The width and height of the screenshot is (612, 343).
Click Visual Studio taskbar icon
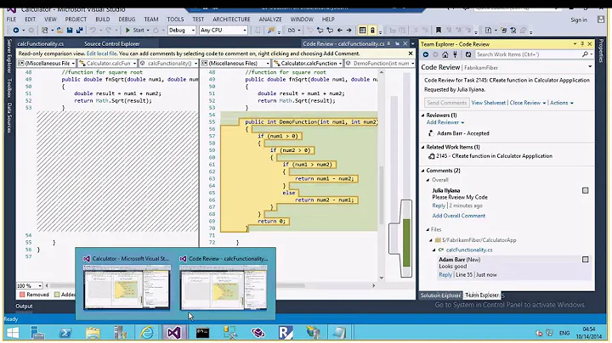174,333
